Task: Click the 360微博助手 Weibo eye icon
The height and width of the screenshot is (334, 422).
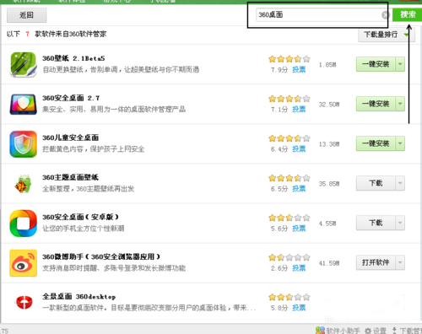Action: click(x=24, y=263)
